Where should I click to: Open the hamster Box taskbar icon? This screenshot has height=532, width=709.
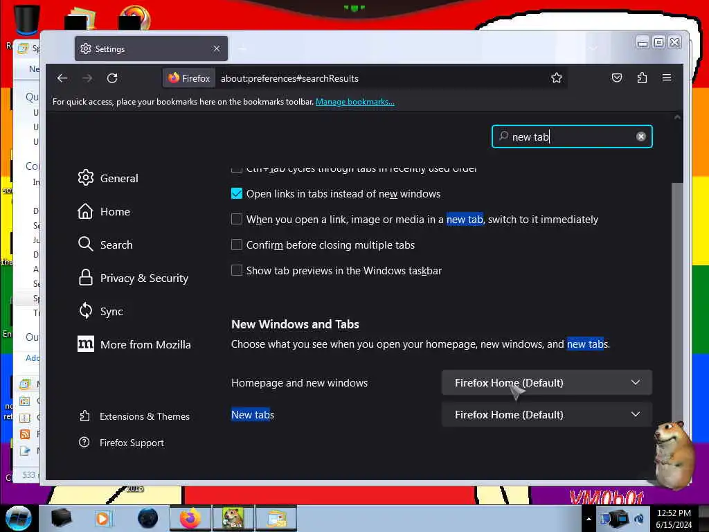click(233, 518)
